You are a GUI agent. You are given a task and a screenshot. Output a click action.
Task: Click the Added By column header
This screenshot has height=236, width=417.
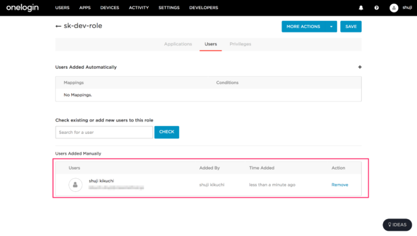tap(210, 168)
